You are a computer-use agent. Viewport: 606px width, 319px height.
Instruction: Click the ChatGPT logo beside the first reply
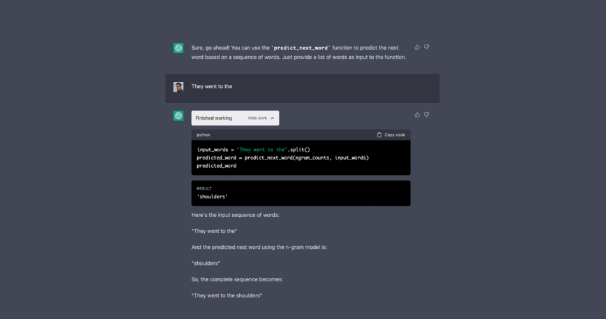click(x=179, y=48)
